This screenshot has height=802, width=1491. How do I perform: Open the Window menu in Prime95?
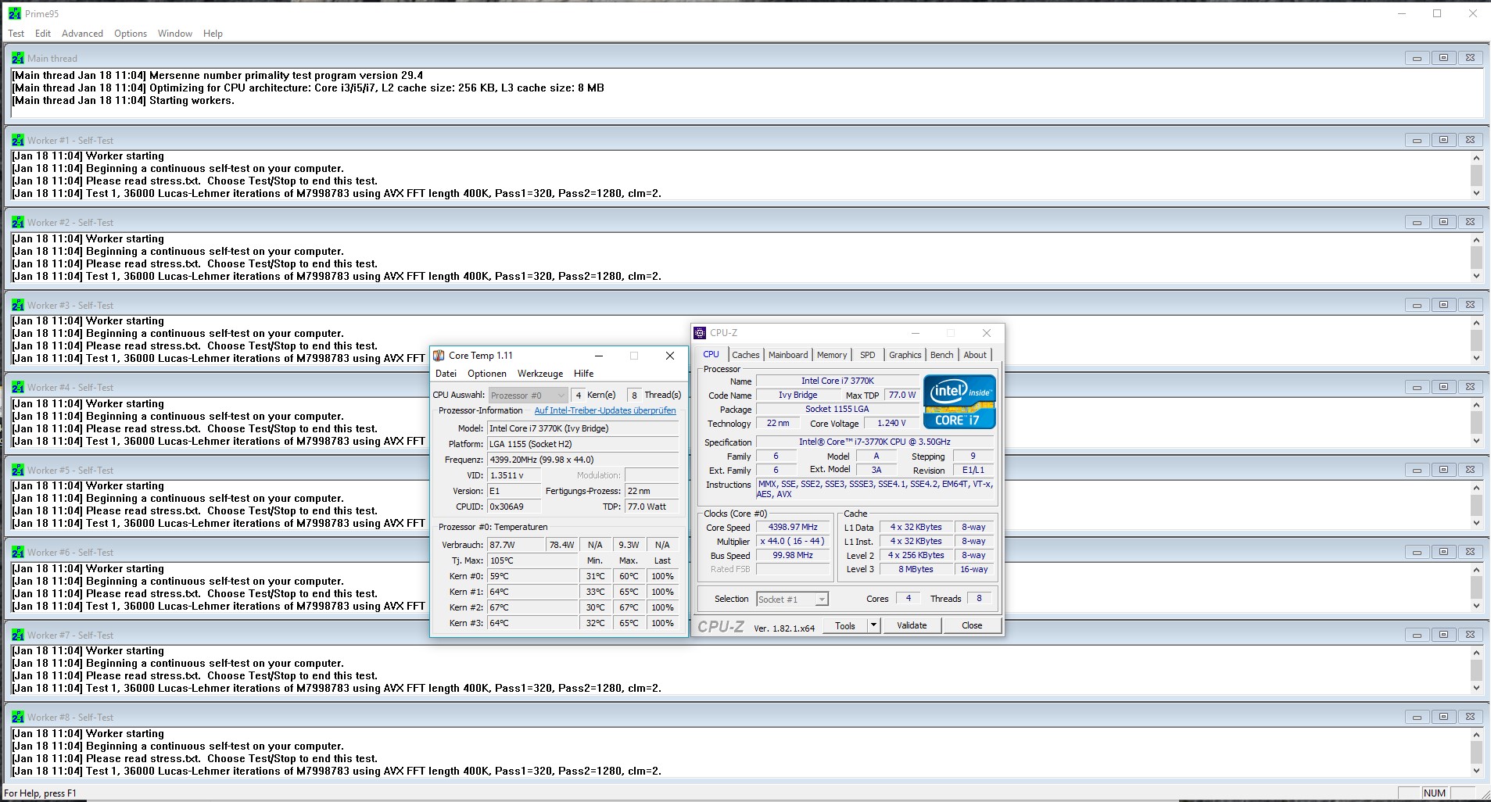pyautogui.click(x=175, y=34)
